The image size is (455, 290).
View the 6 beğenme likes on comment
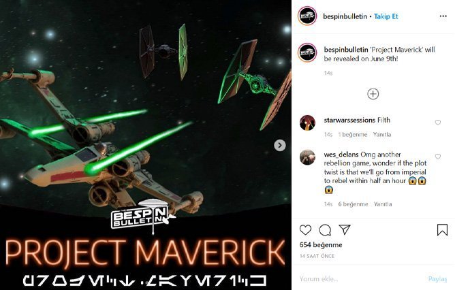[353, 204]
